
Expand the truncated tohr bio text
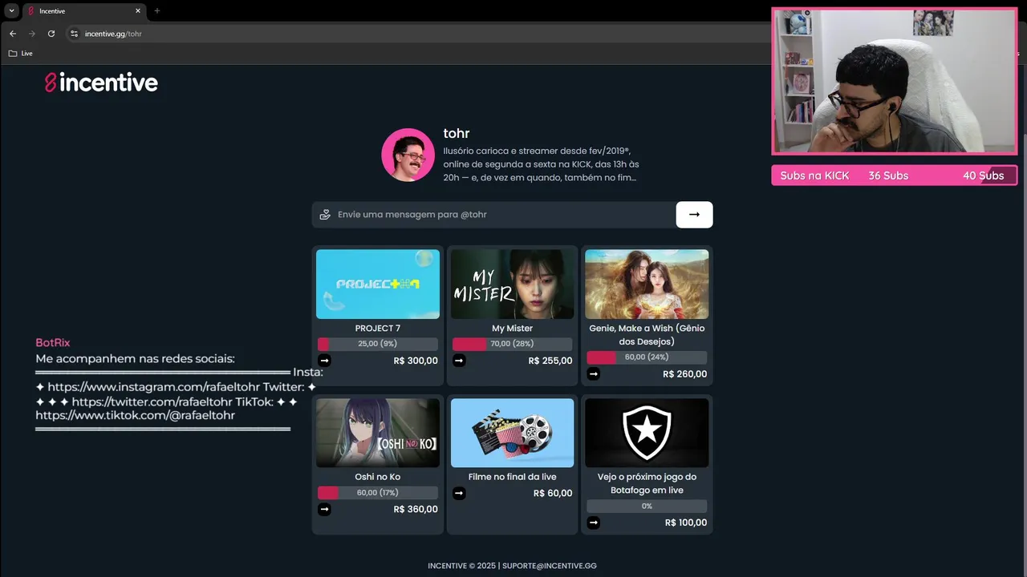tap(542, 164)
